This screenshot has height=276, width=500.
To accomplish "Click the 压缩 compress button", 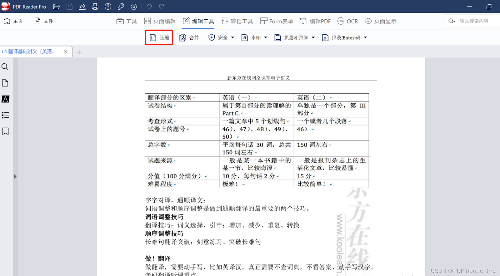I will tap(159, 38).
